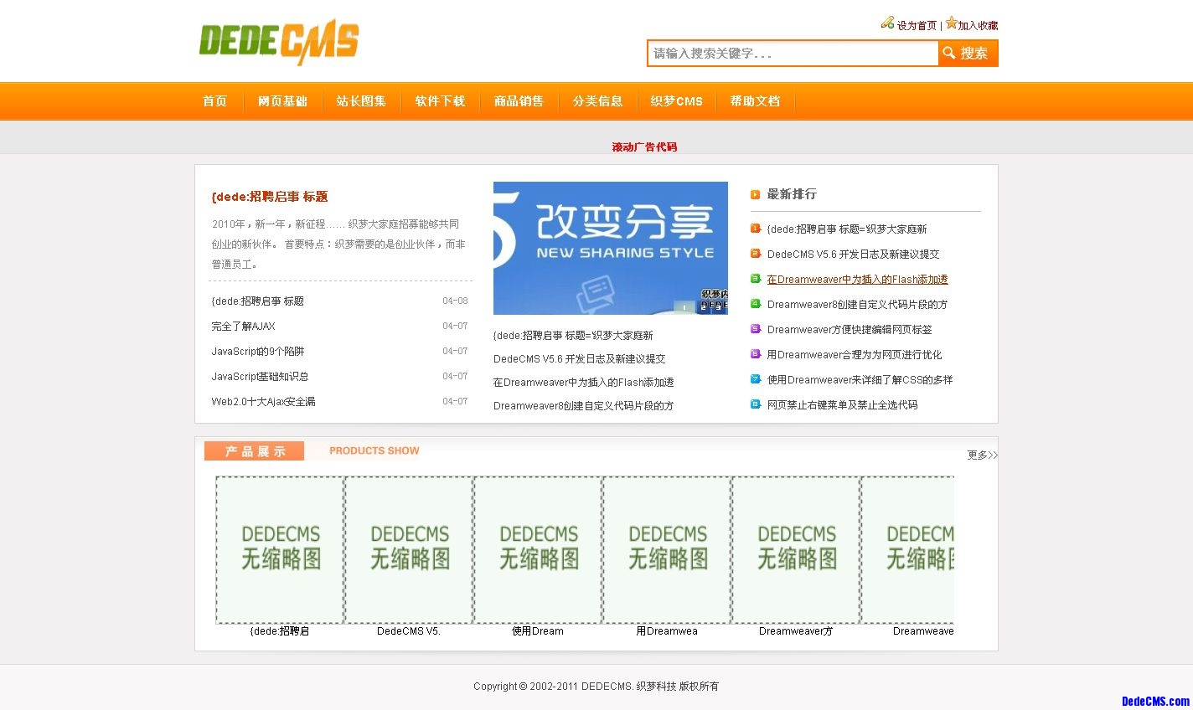Viewport: 1193px width, 710px height.
Task: Click the green rank 4 badge
Action: [755, 304]
